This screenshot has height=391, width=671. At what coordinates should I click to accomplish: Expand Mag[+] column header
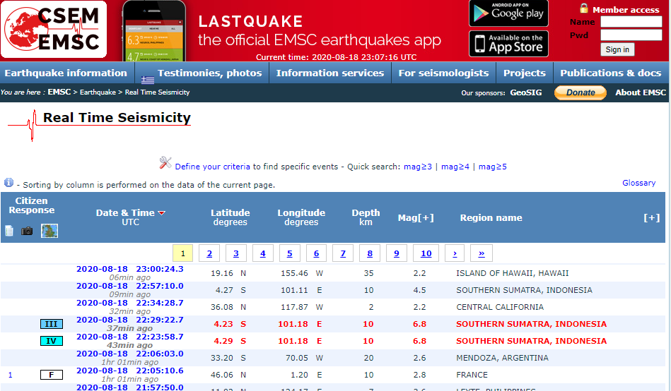click(x=416, y=217)
